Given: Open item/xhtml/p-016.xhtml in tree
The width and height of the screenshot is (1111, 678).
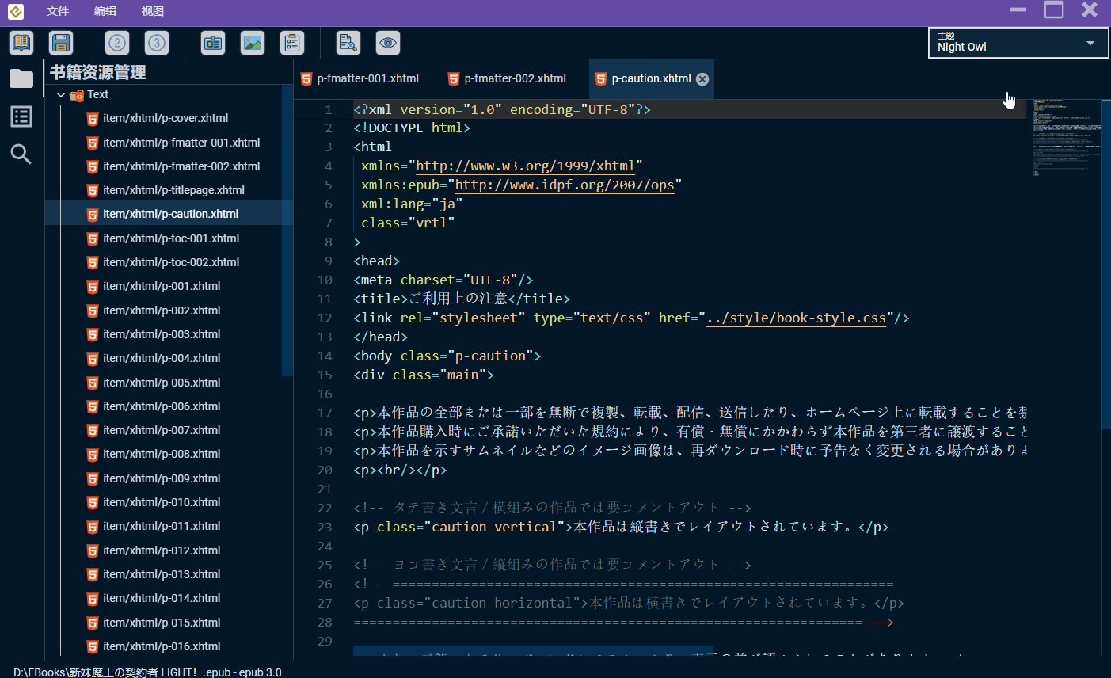Looking at the screenshot, I should coord(162,646).
